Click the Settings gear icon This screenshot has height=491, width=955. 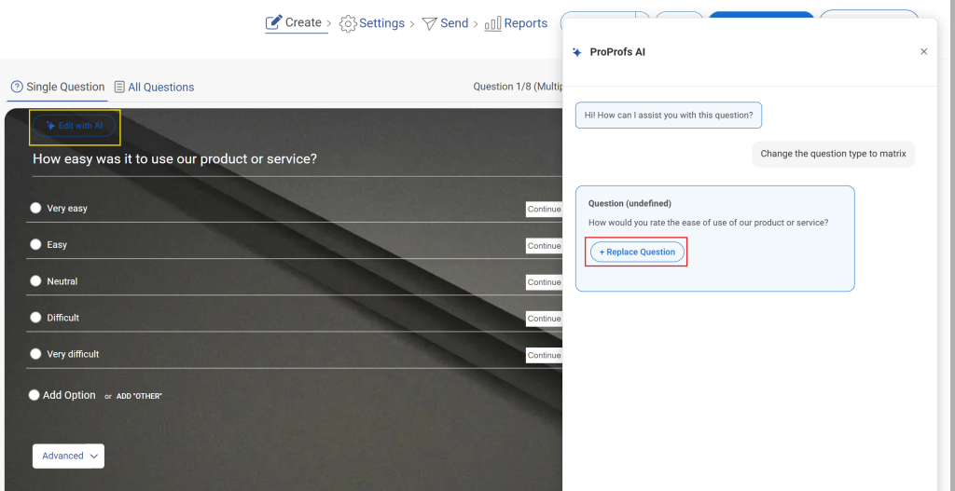coord(348,23)
